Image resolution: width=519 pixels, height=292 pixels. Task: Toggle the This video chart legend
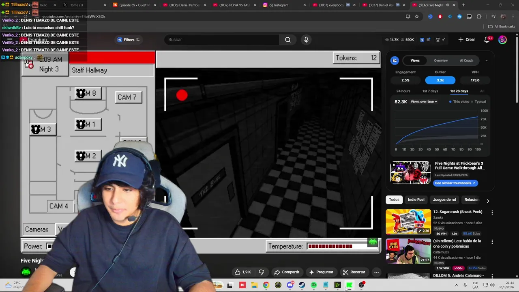(459, 102)
